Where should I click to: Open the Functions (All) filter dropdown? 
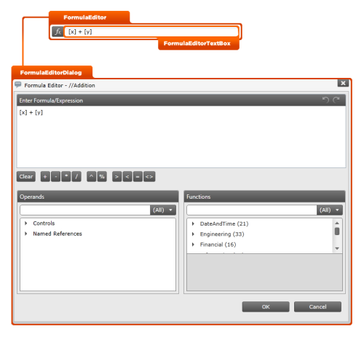[x=330, y=210]
